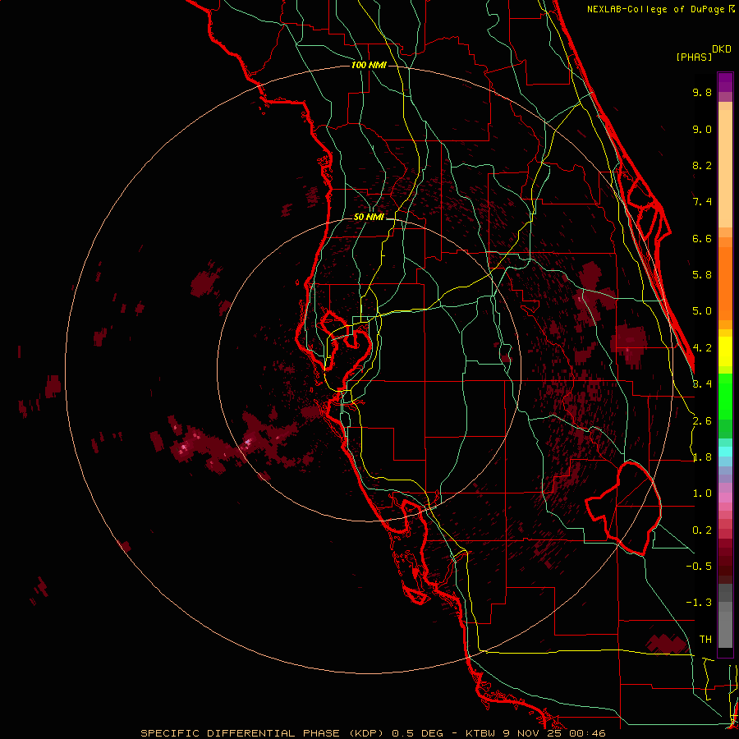
Task: Click the 6.6 value on the color scale
Action: pos(702,238)
